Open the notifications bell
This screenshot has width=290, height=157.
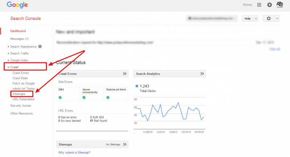(269, 5)
